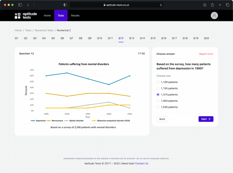Click the Report Error link
Image resolution: width=233 pixels, height=173 pixels.
coord(206,54)
